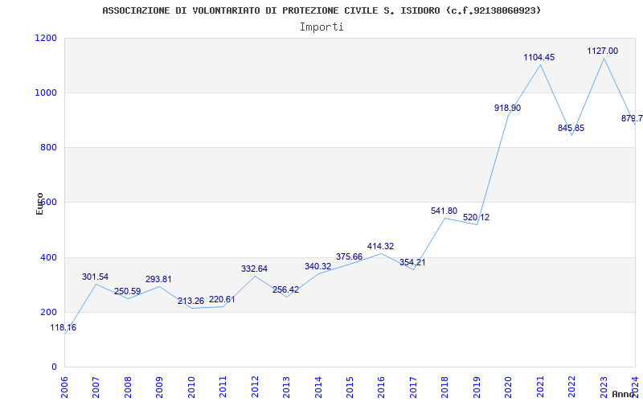The width and height of the screenshot is (643, 402).
Task: Click the Euro axis label
Action: tap(39, 204)
